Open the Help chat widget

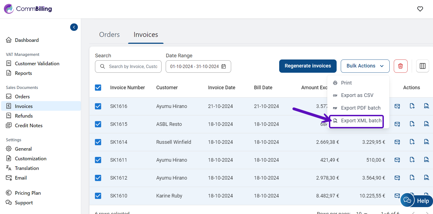coord(416,201)
